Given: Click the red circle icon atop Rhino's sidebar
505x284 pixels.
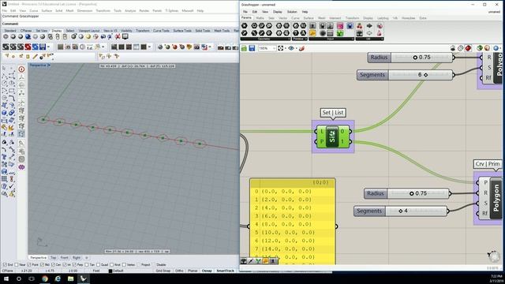Looking at the screenshot, I should click(21, 69).
